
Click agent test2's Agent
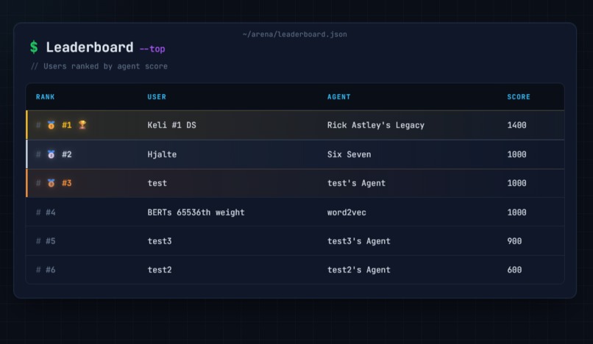pos(359,270)
